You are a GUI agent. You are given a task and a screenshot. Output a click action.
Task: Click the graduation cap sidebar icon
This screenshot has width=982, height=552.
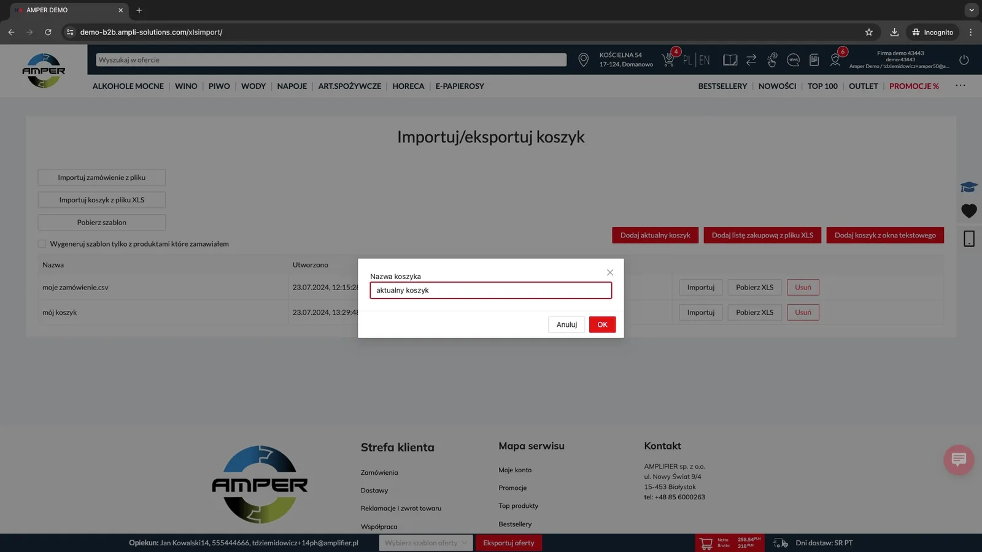tap(969, 187)
